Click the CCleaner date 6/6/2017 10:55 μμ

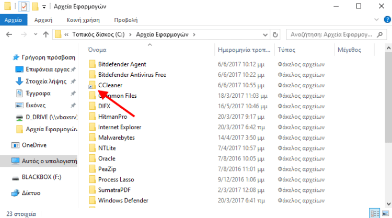click(241, 85)
